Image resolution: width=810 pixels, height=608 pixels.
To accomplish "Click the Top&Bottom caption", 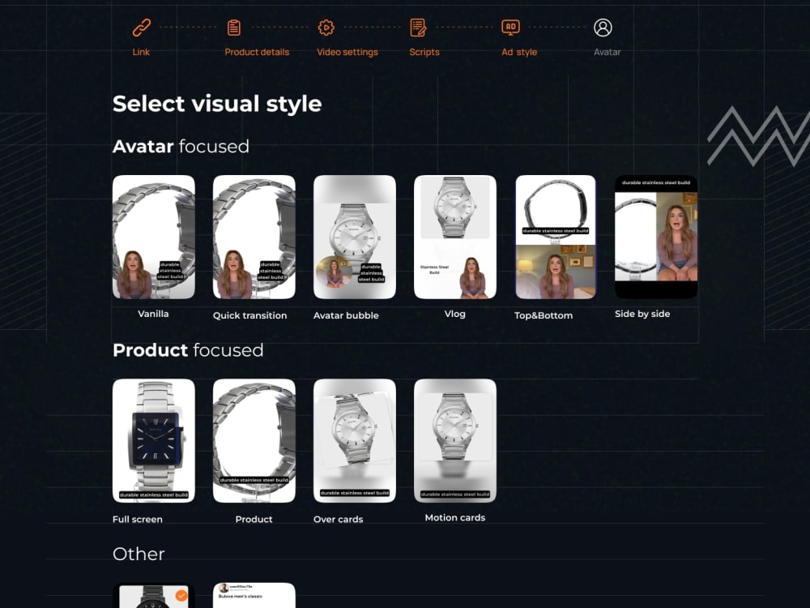I will click(544, 315).
